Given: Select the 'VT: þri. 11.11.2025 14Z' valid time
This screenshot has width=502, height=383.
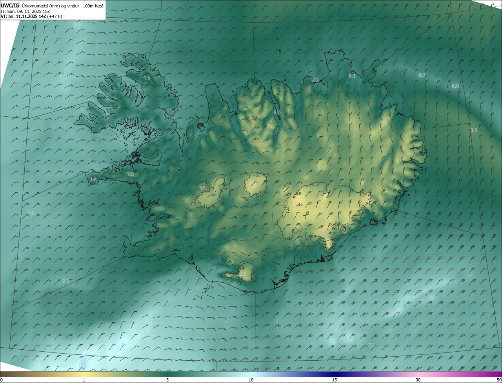Looking at the screenshot, I should coord(23,16).
